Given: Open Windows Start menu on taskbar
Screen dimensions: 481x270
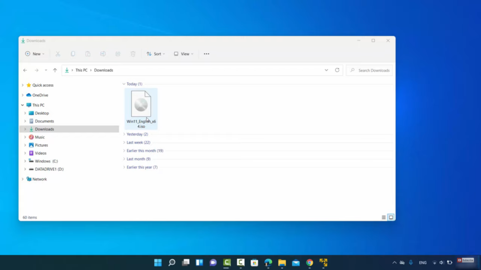Looking at the screenshot, I should coord(158,262).
